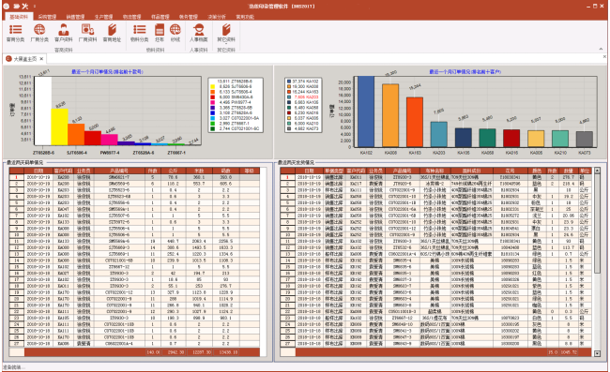Open 坯布 fabric icon
610x372 pixels.
point(160,33)
